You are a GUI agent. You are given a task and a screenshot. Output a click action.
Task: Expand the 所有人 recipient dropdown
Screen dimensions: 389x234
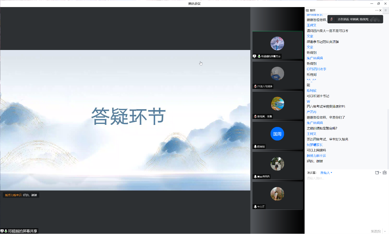(326, 173)
